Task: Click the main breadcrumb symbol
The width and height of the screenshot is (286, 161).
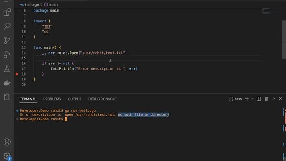Action: point(51,5)
